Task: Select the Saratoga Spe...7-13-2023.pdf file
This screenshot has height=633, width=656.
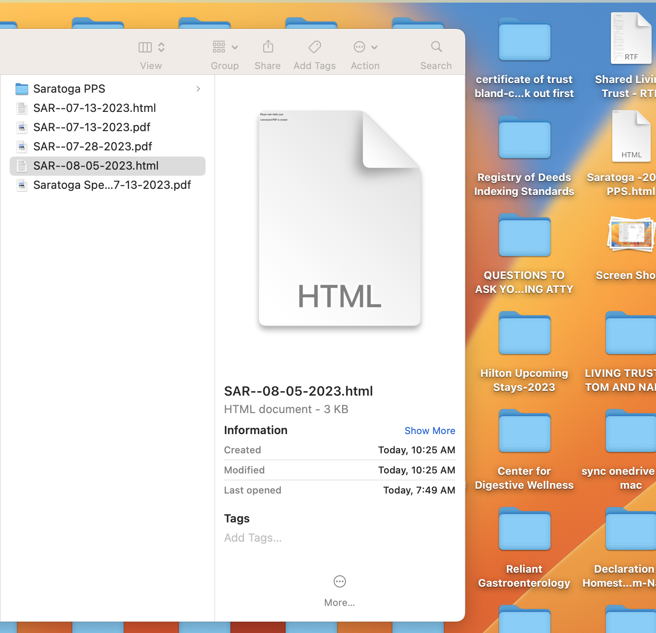Action: coord(112,185)
